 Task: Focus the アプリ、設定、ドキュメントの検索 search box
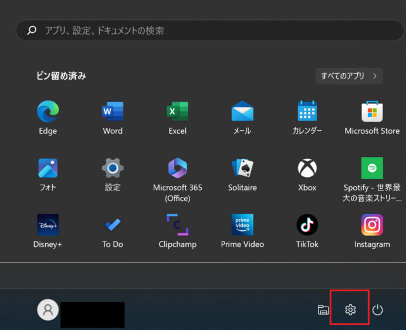coord(210,30)
